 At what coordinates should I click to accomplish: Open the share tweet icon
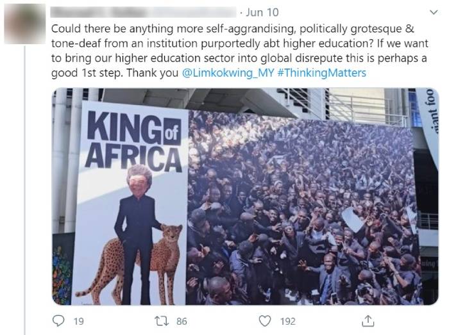(368, 320)
